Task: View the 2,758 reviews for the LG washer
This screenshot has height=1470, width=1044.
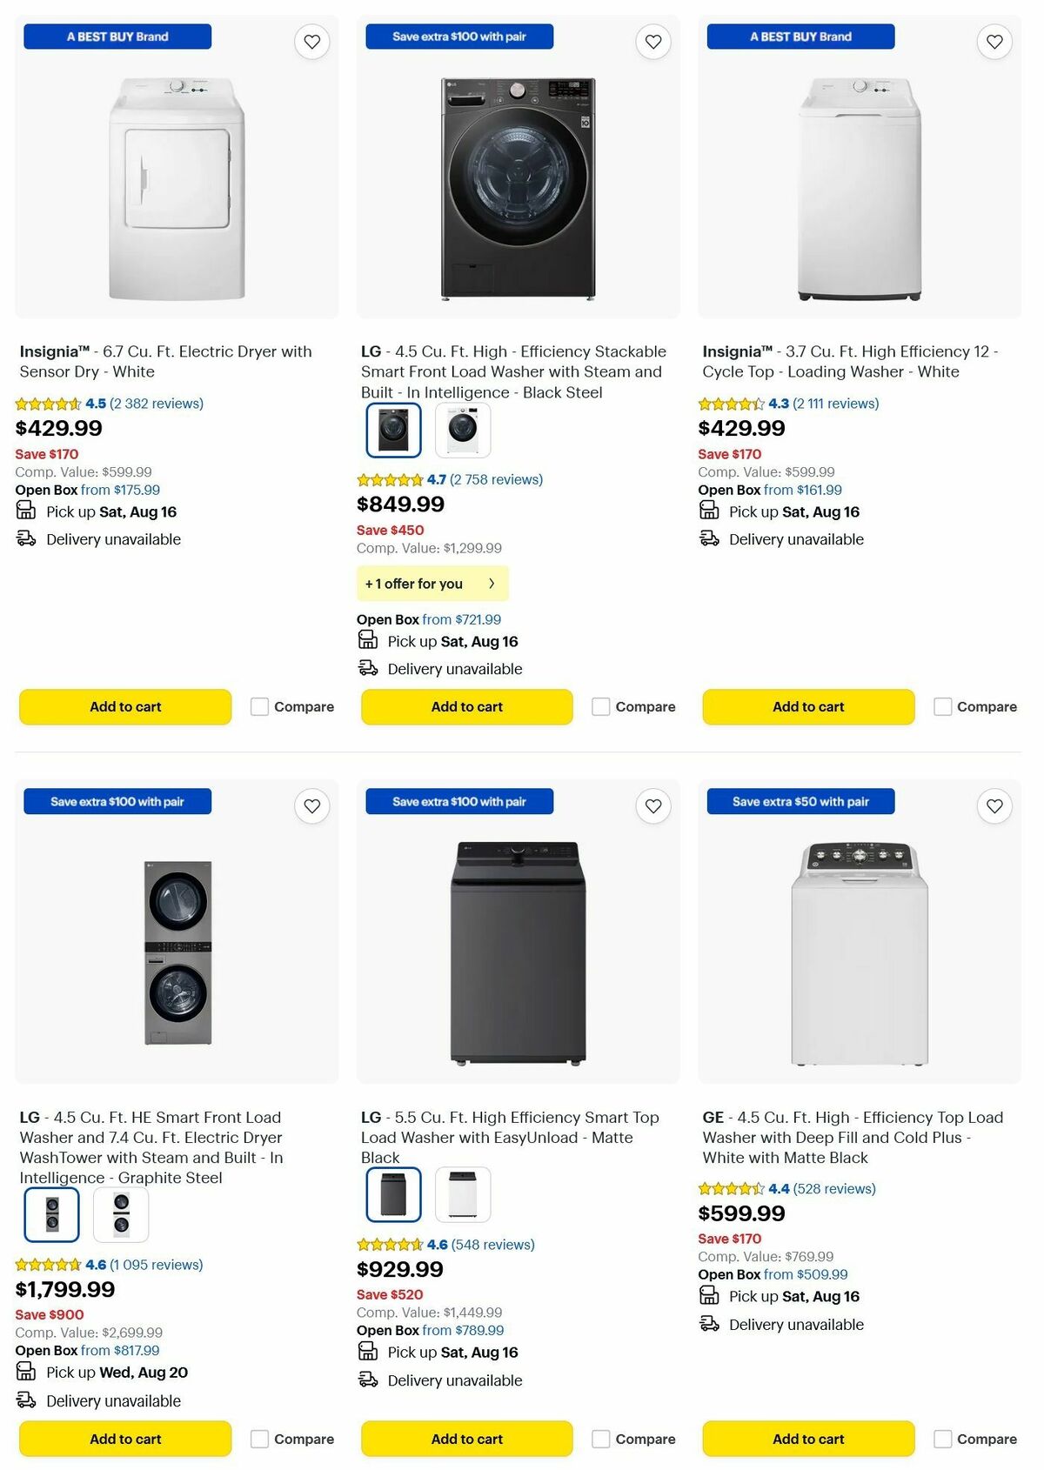Action: coord(496,479)
